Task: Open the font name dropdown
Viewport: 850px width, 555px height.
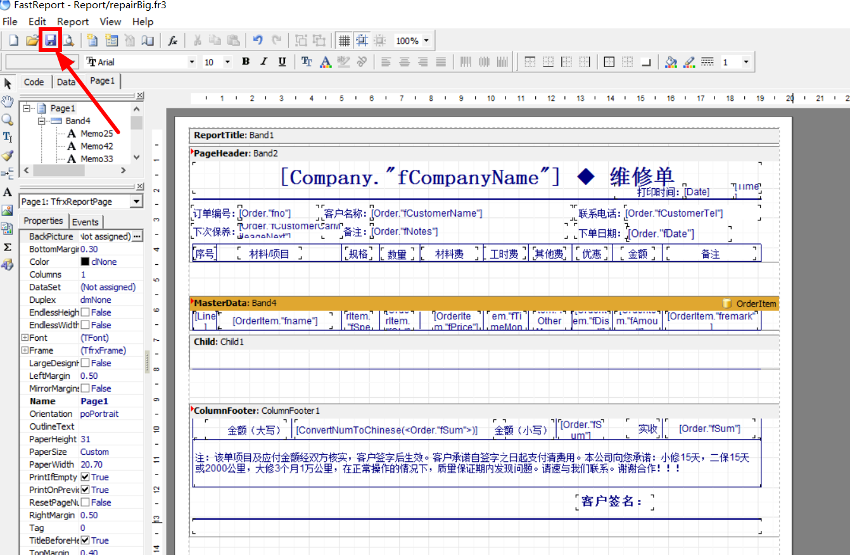Action: click(192, 61)
